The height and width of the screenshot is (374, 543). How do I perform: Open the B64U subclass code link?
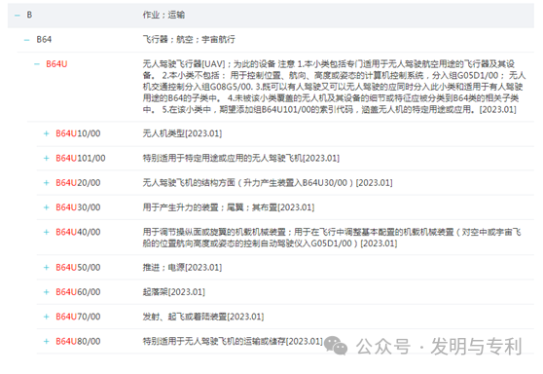coord(56,64)
